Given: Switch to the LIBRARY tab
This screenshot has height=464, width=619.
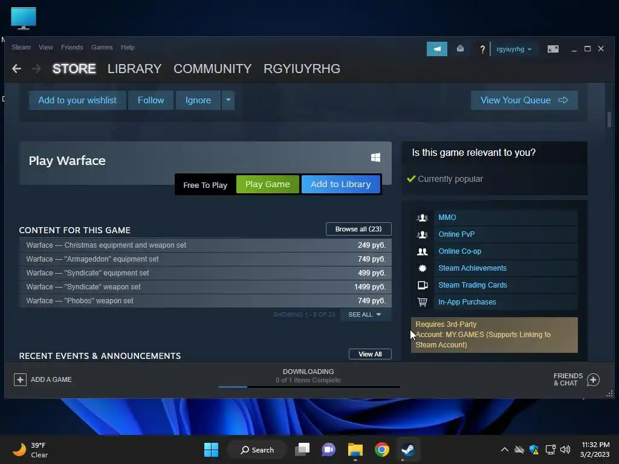Looking at the screenshot, I should [135, 69].
